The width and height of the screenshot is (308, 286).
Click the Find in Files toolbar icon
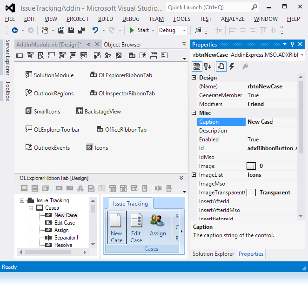point(198,30)
